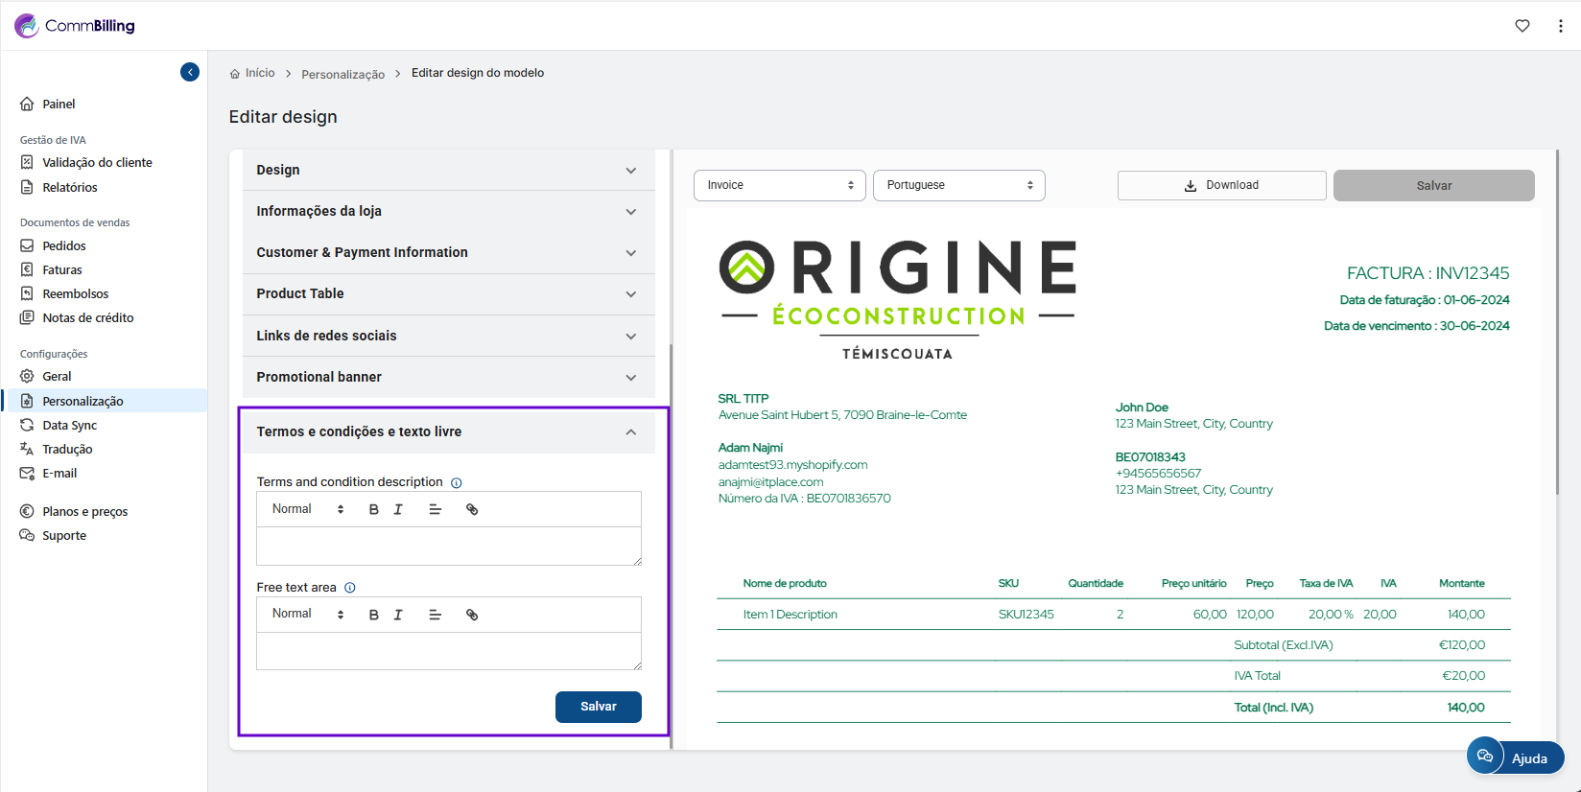1581x792 pixels.
Task: Open the Invoice document type dropdown
Action: pyautogui.click(x=779, y=185)
